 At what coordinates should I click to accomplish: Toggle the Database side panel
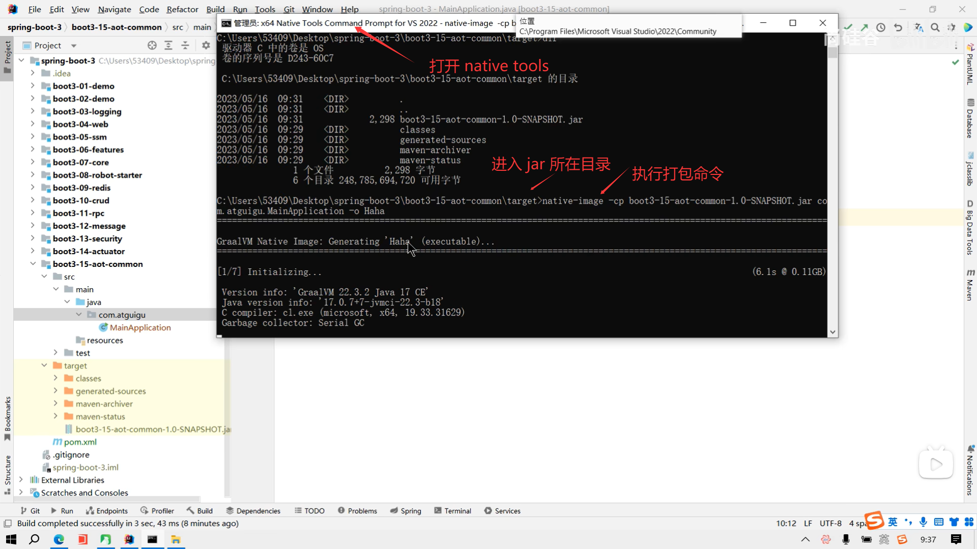(970, 118)
